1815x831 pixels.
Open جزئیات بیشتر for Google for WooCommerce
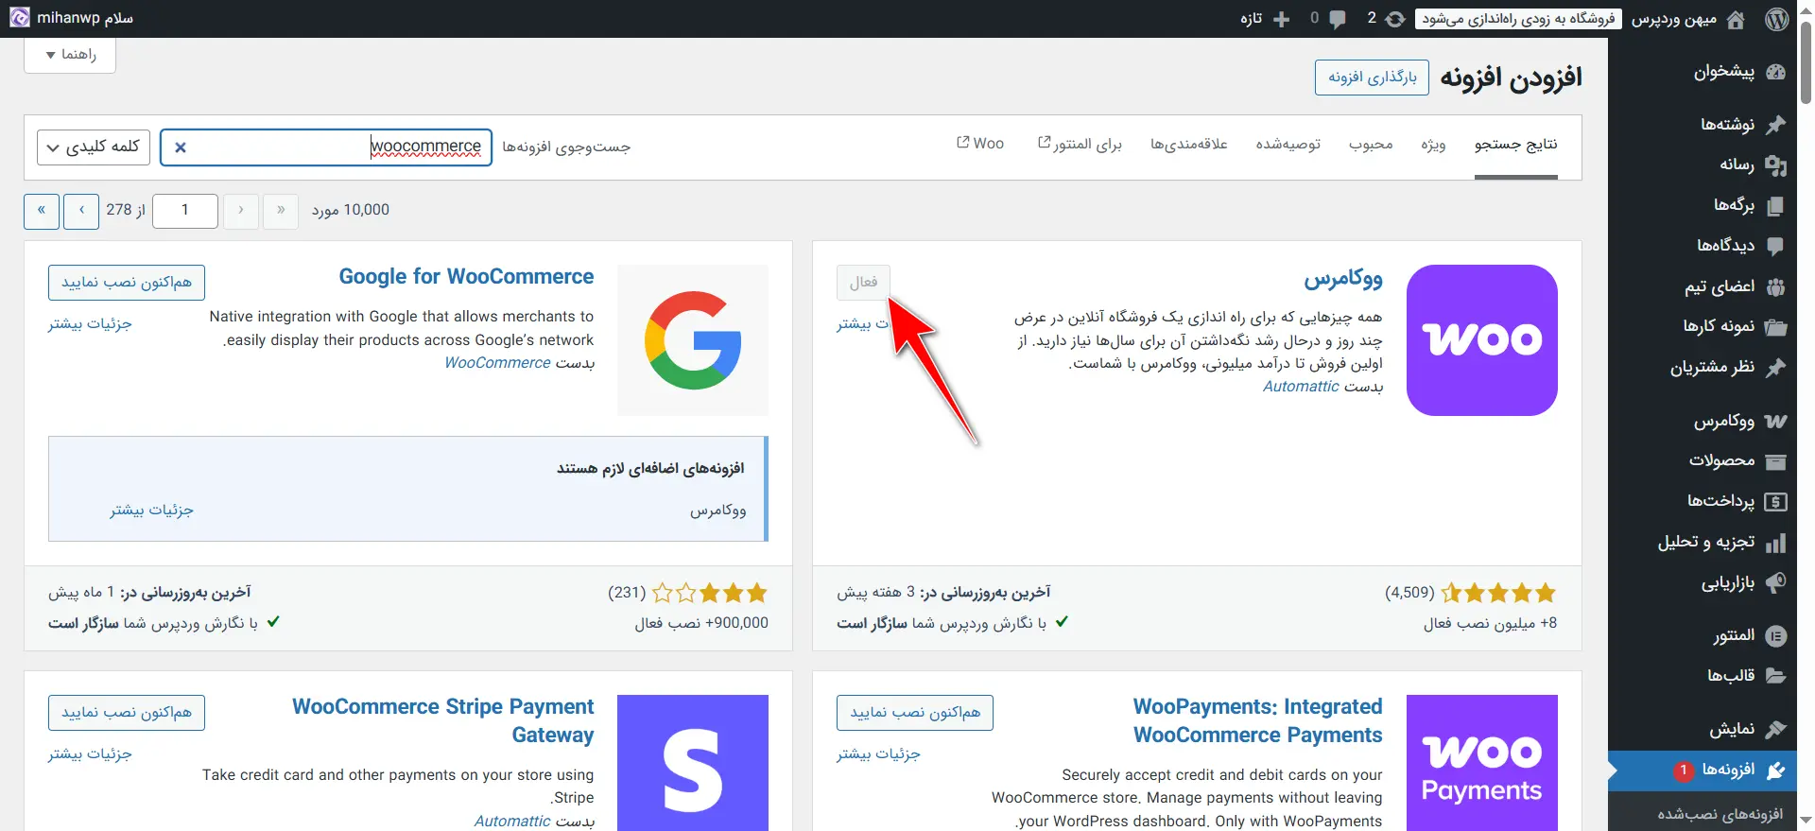[x=90, y=324]
